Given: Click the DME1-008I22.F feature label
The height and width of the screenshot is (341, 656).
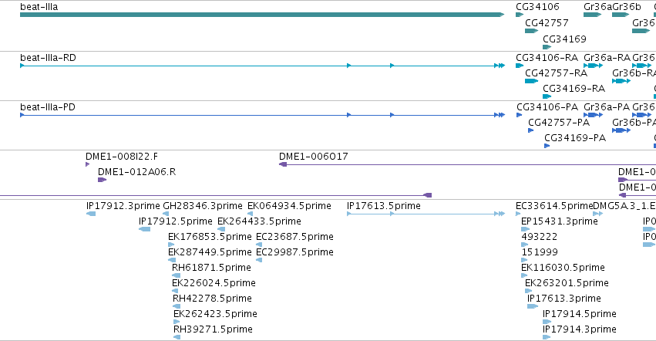Looking at the screenshot, I should pyautogui.click(x=122, y=157).
